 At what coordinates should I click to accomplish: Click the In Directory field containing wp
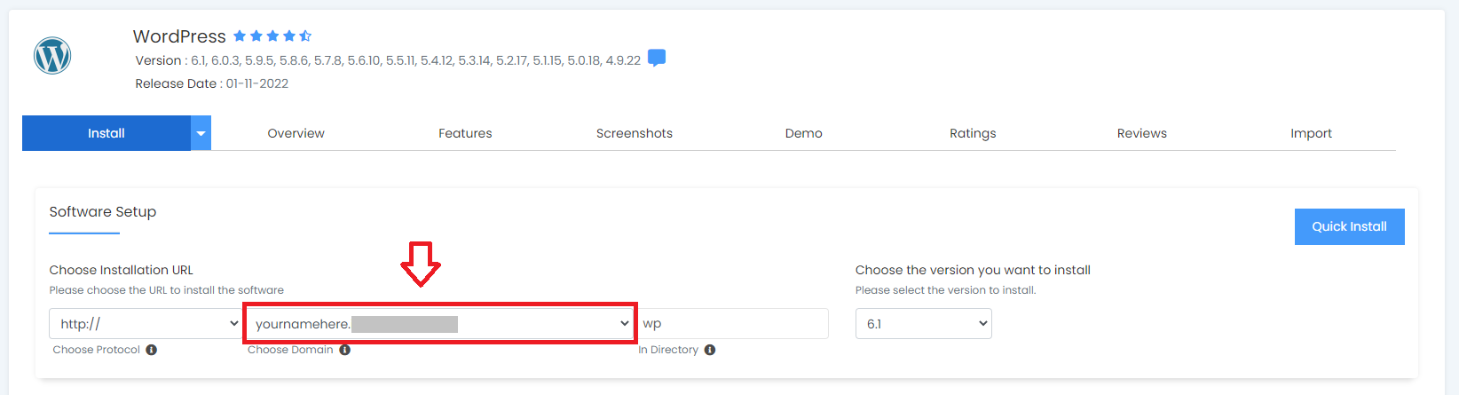point(733,324)
